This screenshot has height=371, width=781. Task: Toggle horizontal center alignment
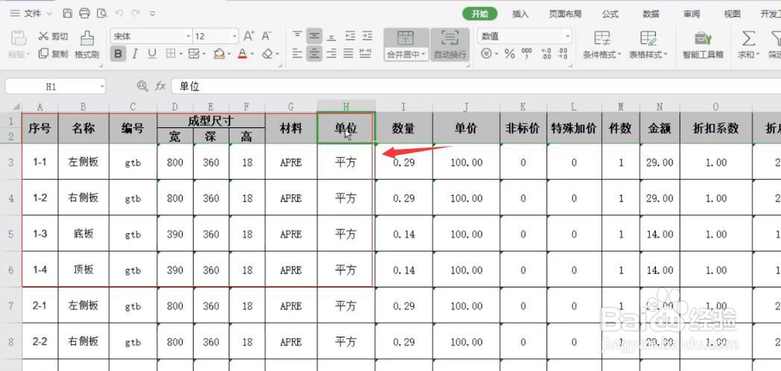[314, 53]
